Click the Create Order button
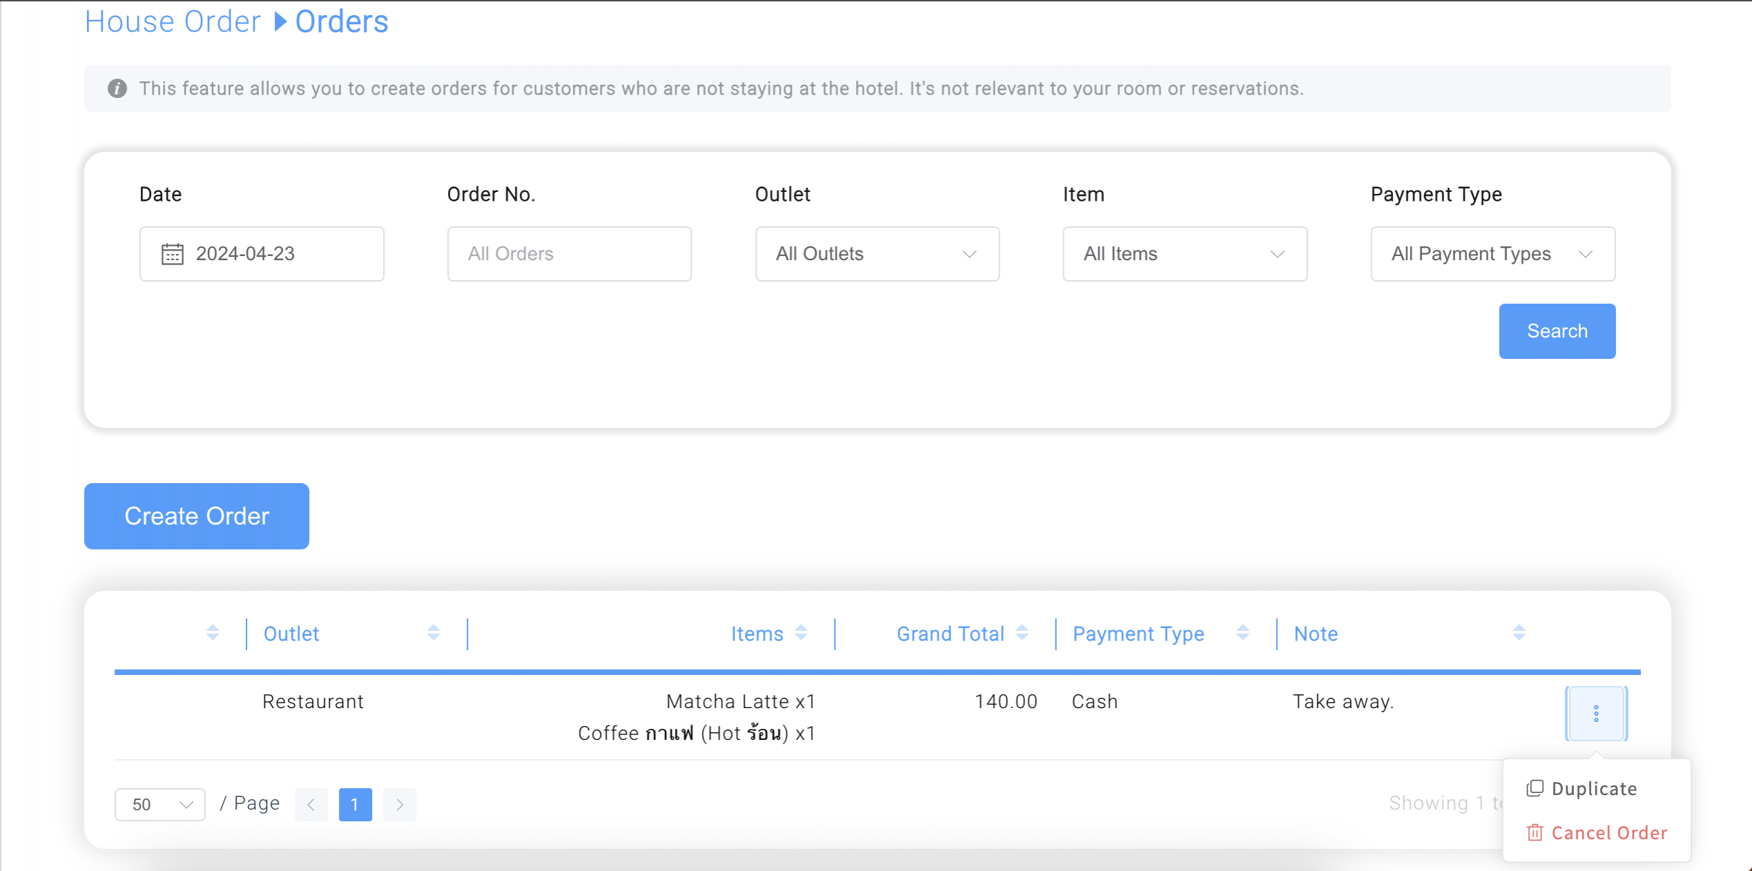The image size is (1752, 871). pos(197,516)
